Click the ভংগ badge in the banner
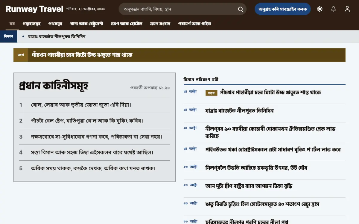The height and width of the screenshot is (224, 359). click(x=21, y=55)
